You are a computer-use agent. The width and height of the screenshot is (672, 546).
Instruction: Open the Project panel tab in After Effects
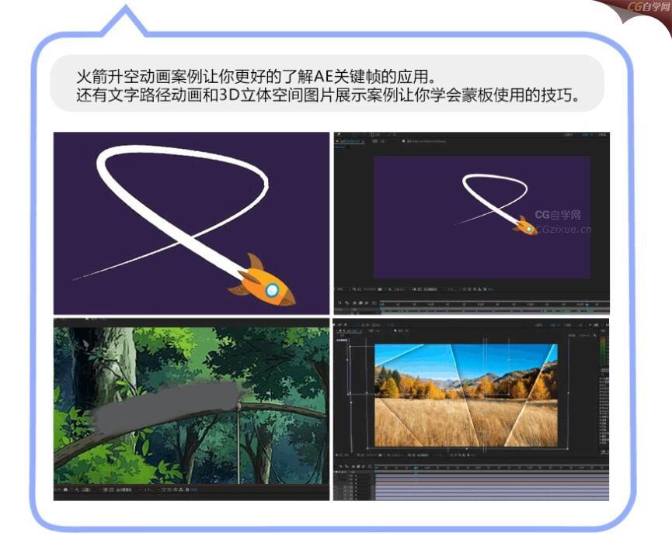coord(339,140)
